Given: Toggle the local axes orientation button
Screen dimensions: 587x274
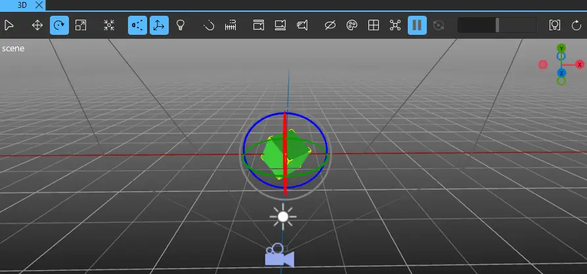Looking at the screenshot, I should click(159, 26).
